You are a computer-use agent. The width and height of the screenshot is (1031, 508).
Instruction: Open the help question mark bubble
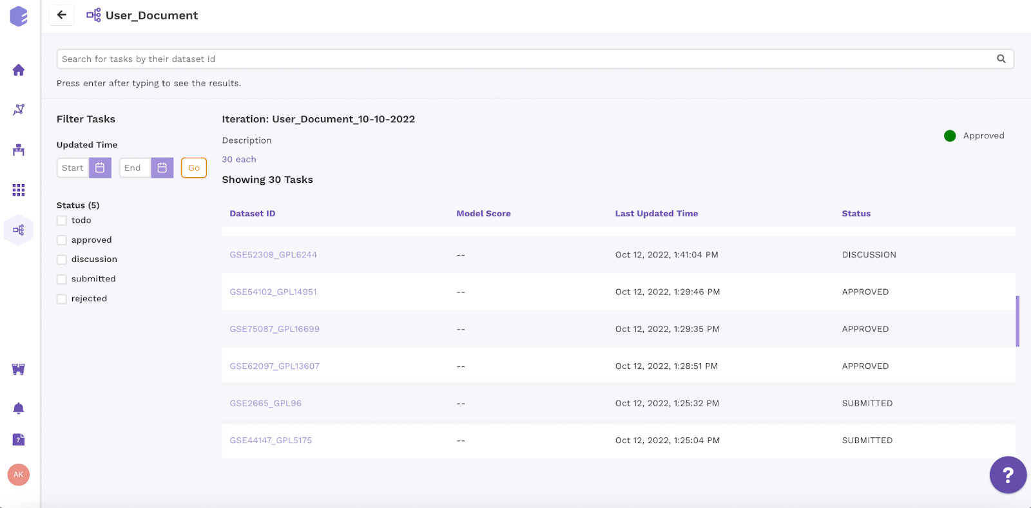point(1008,475)
